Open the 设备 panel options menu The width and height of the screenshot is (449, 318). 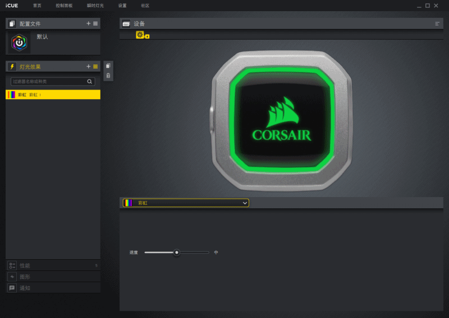point(437,24)
